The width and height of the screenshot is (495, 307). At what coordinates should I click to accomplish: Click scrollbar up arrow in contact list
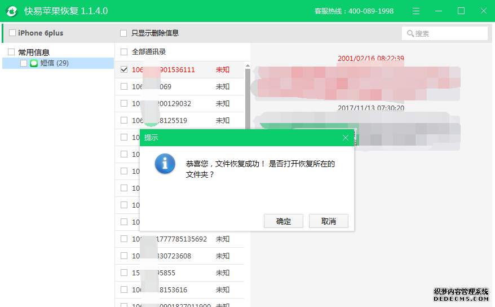248,65
